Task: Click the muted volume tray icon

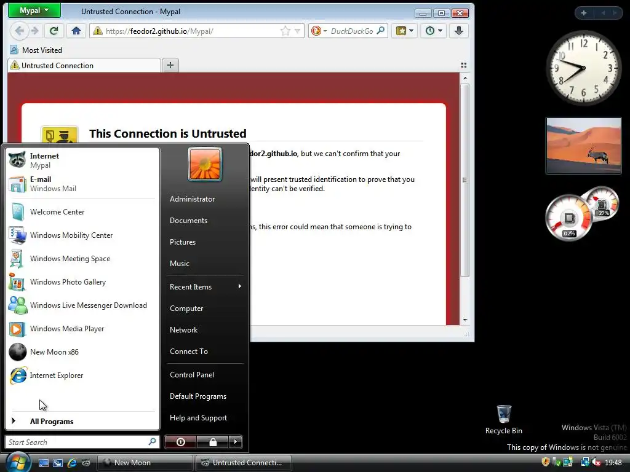Action: pos(596,462)
